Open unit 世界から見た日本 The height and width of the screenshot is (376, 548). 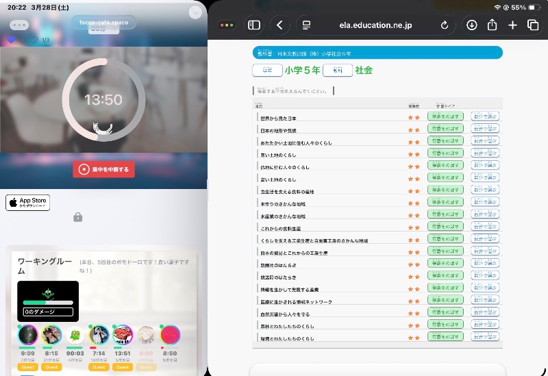(278, 118)
